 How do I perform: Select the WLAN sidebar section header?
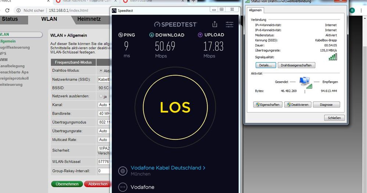(21, 35)
